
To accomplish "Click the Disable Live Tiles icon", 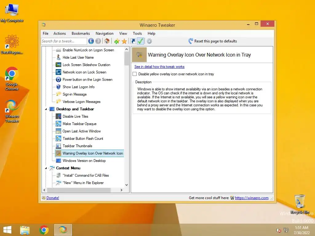I will pos(58,116).
